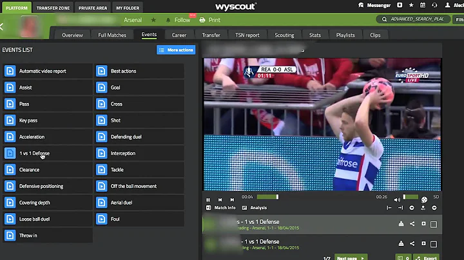
Task: Open the calendar icon in top bar
Action: click(423, 5)
